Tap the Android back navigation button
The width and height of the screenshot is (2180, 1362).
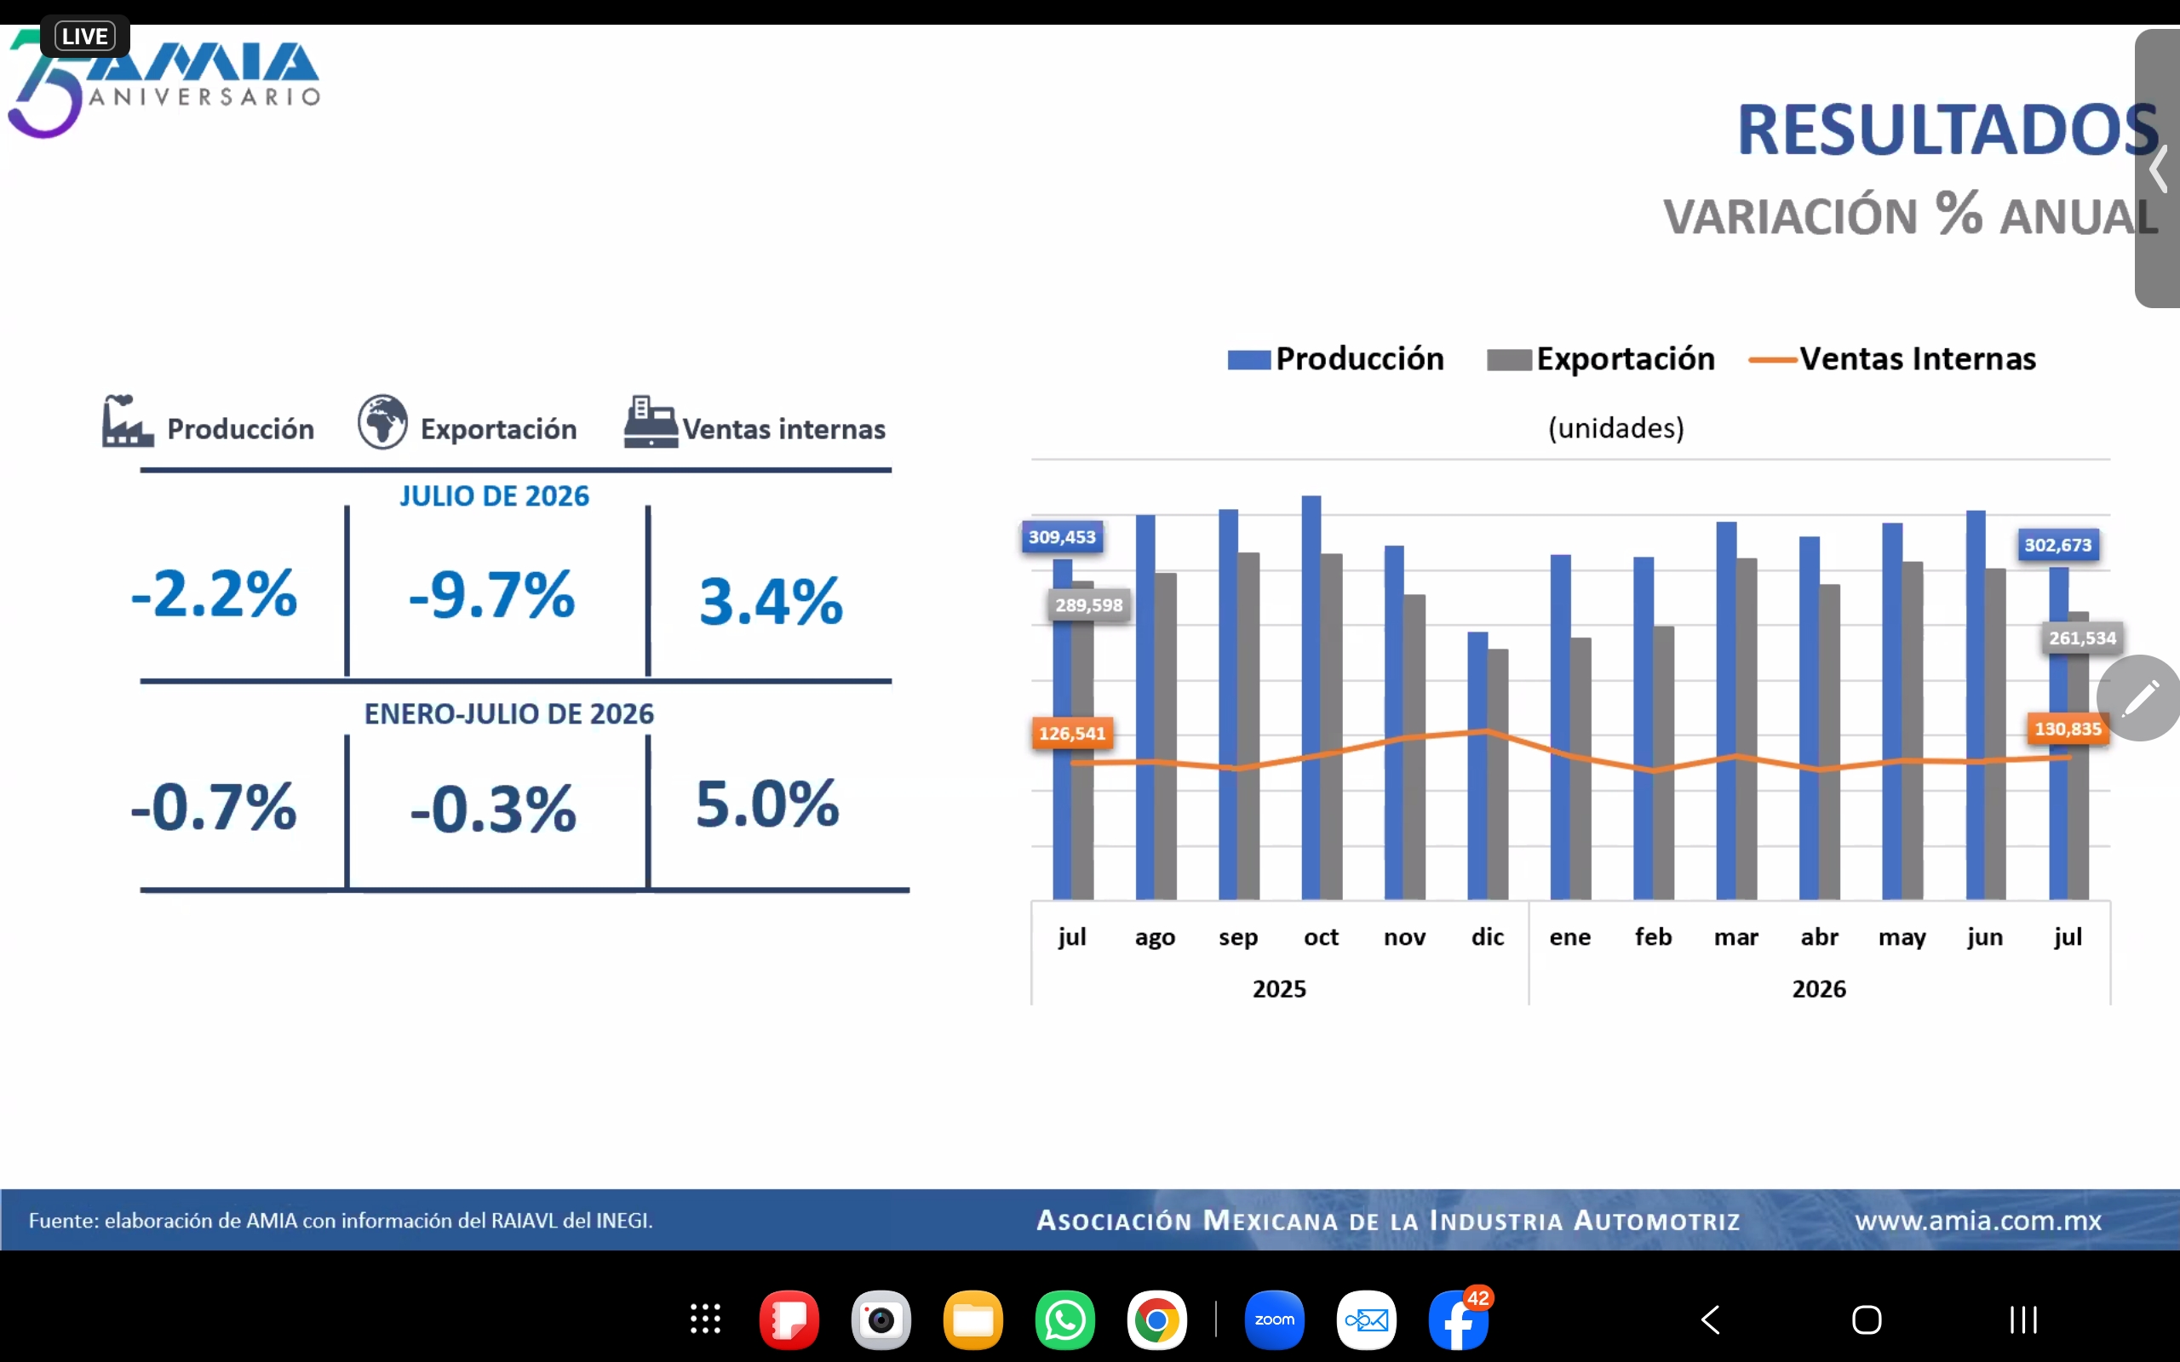point(1711,1319)
